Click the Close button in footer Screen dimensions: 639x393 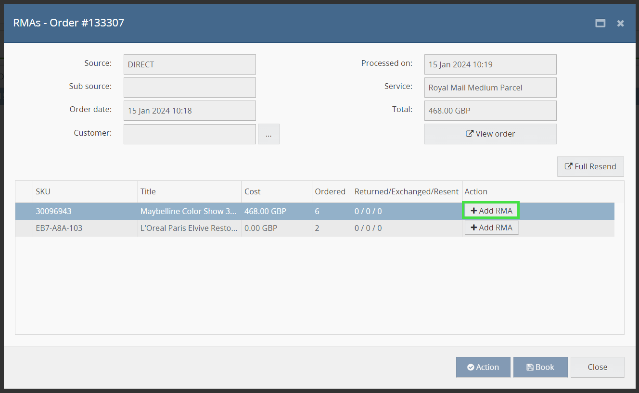[x=597, y=367]
